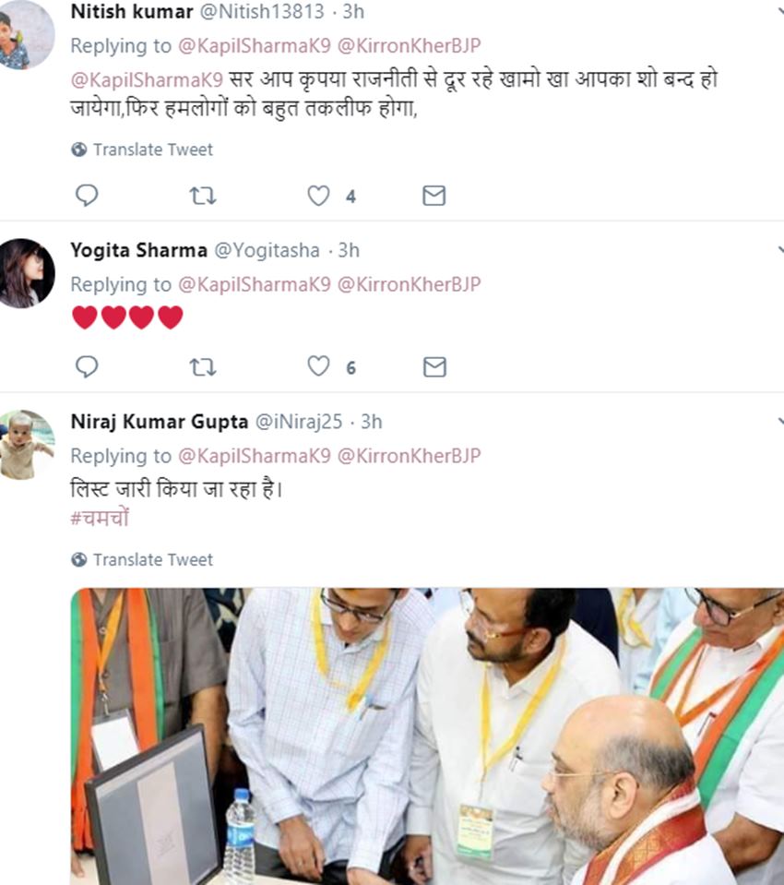Toggle the like heart on Yogita Sharma's tweet
The image size is (784, 885).
pos(318,367)
